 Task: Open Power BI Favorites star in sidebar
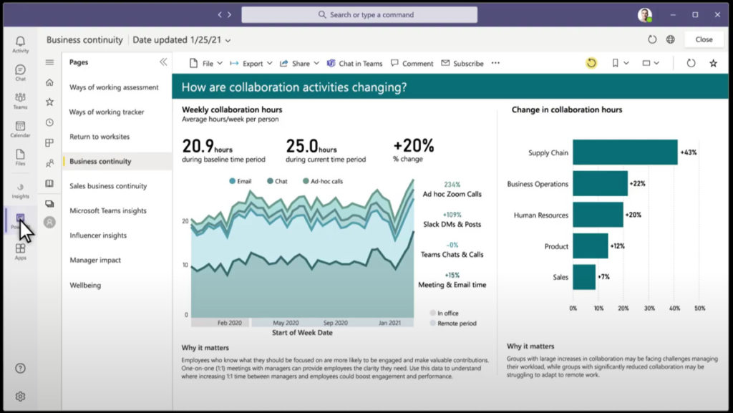pyautogui.click(x=49, y=102)
